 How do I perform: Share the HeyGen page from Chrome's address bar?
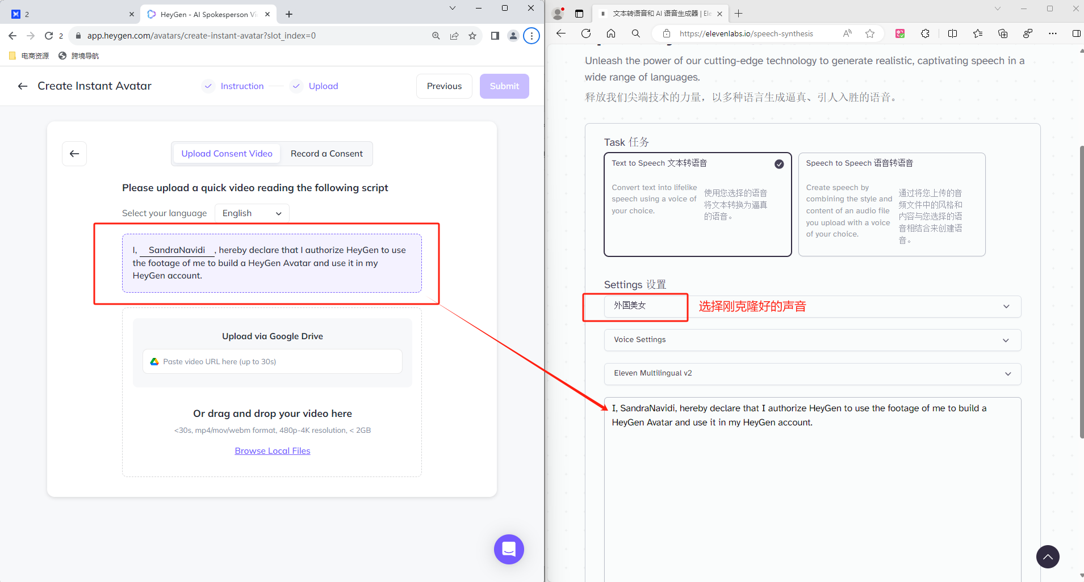pos(454,36)
